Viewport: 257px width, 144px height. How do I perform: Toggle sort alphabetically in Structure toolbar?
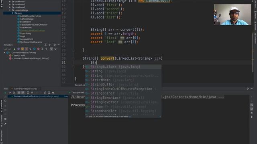click(x=10, y=49)
